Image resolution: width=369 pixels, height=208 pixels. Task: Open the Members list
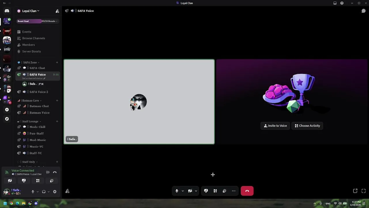(x=38, y=45)
